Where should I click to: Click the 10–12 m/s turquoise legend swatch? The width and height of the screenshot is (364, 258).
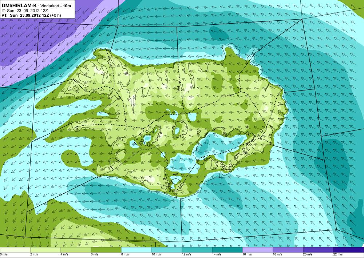click(x=167, y=250)
